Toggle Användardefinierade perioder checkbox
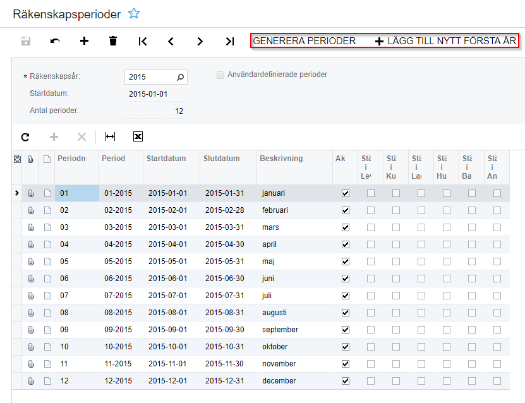Screen dimensions: 525x403 (220, 75)
